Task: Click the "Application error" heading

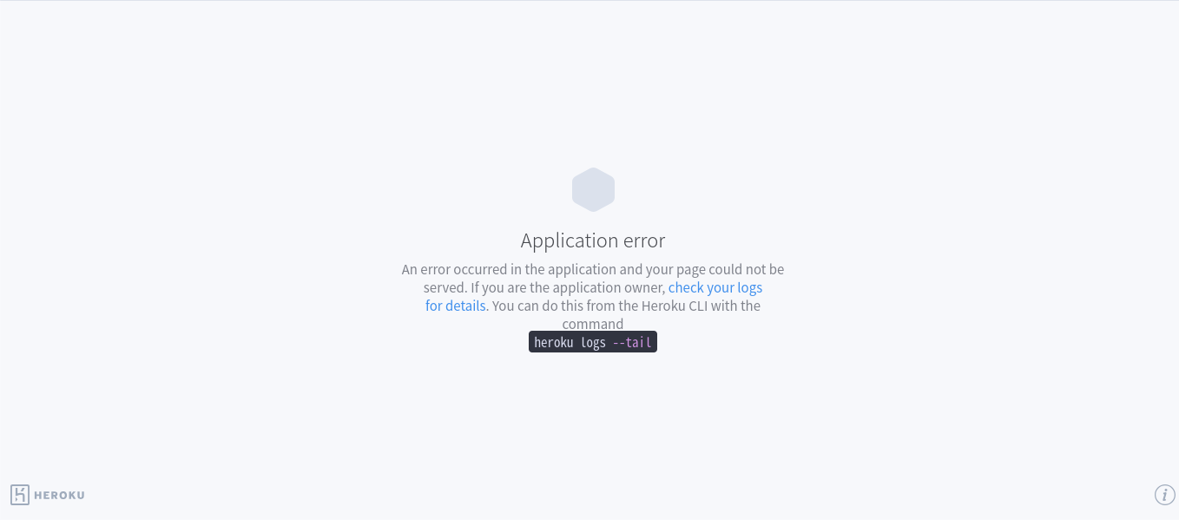Action: [593, 240]
